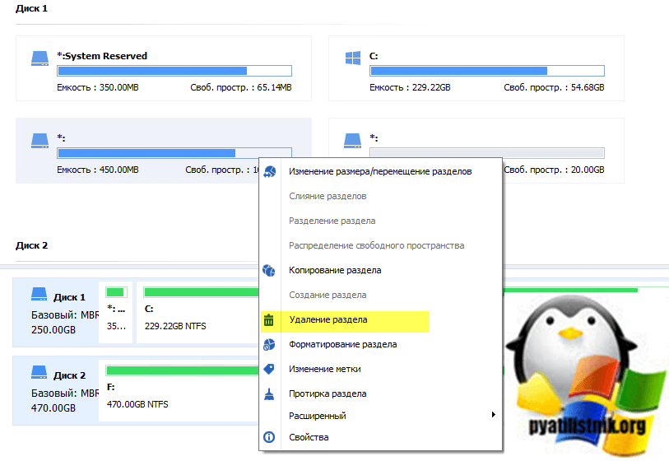Select the F: 470.00GB NTFS block on Диск 2

coord(179,390)
